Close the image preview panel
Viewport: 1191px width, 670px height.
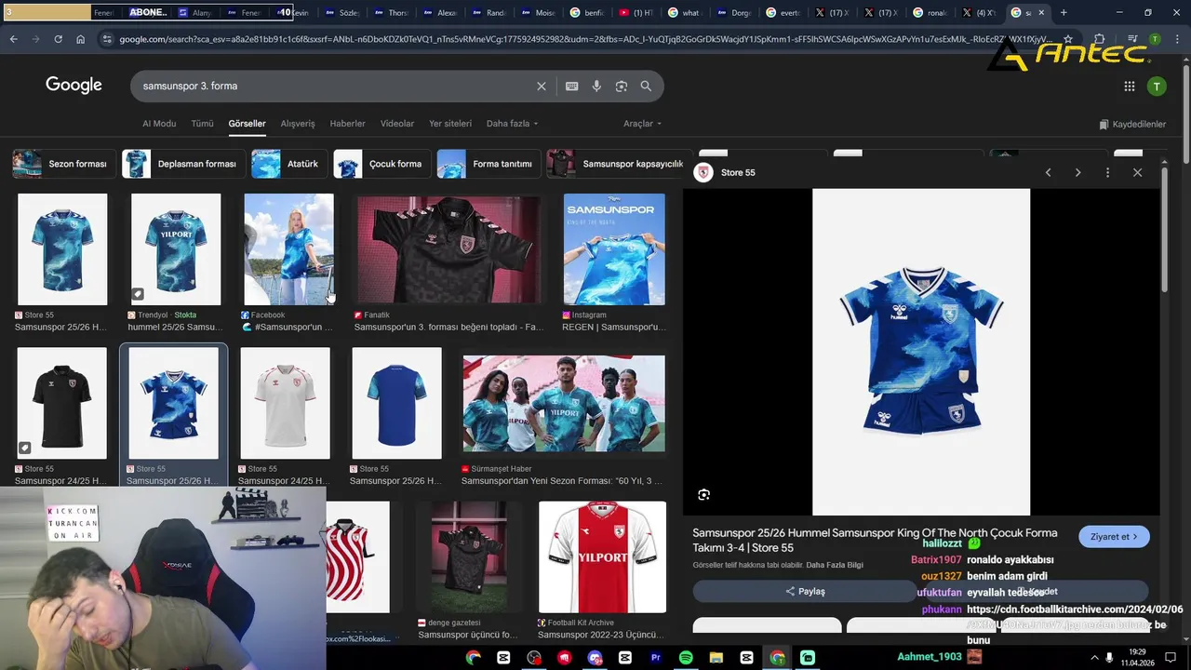[x=1137, y=172]
